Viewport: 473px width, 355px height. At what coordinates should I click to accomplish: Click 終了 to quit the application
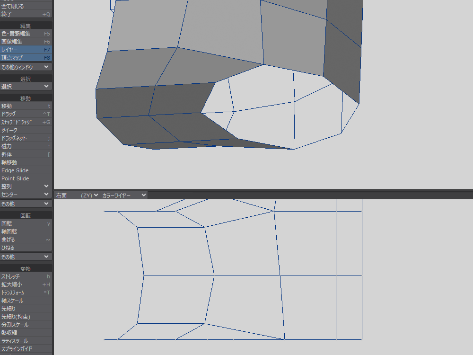26,14
